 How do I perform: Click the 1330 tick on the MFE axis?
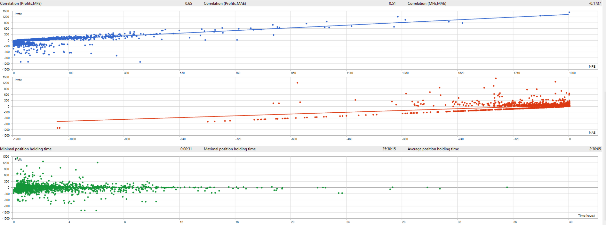click(x=405, y=73)
